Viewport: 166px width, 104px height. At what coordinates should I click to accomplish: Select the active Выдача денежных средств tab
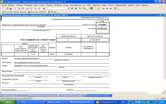[x=98, y=96]
